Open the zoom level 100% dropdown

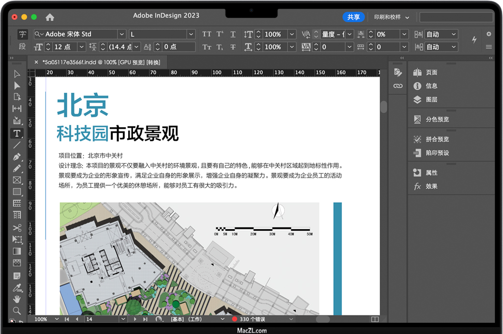pos(57,319)
